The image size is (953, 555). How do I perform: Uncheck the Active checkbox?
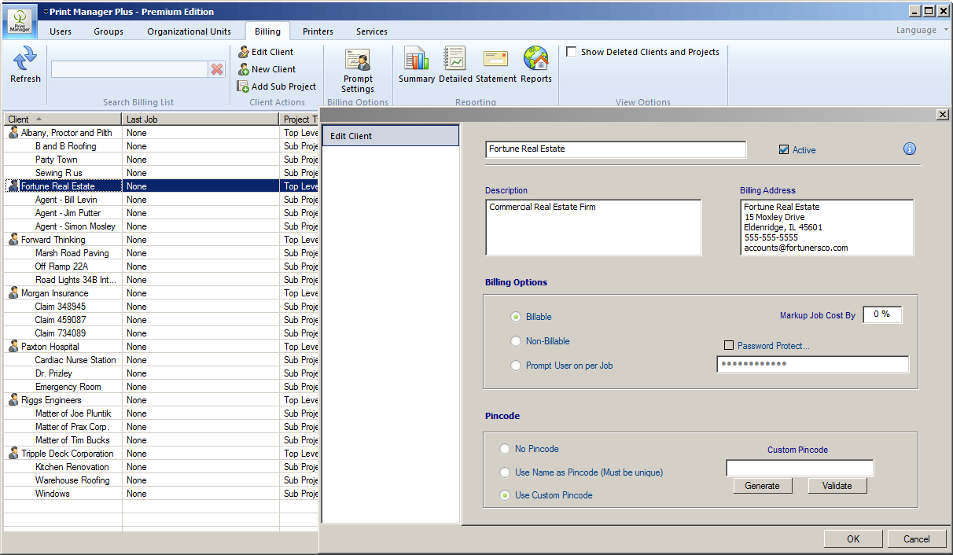pos(784,149)
